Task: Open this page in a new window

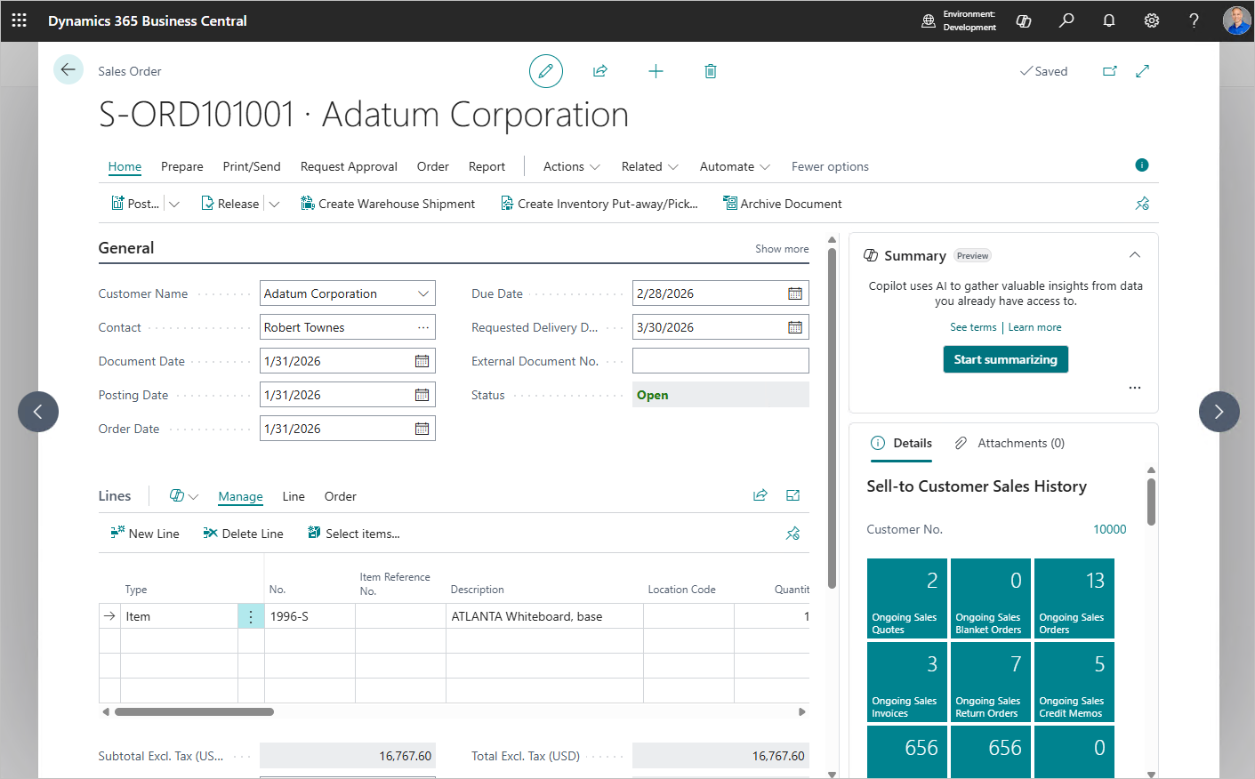Action: (x=1110, y=71)
